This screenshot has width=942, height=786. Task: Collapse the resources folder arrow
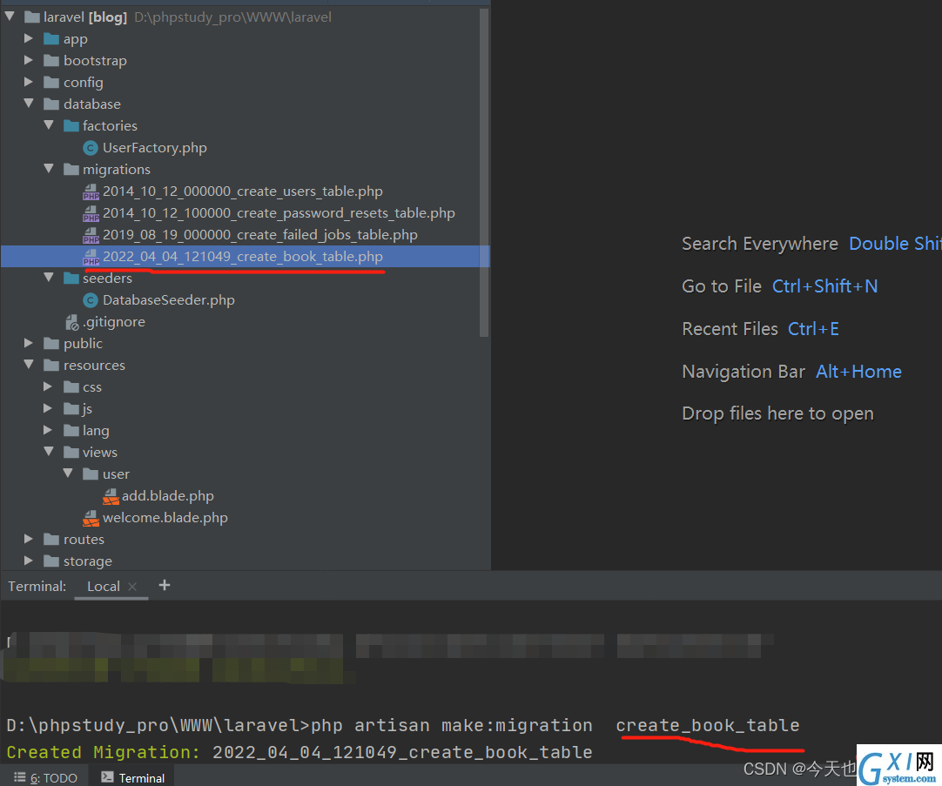28,365
